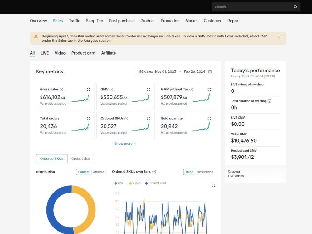
Task: Click the warning triangle icon in banner
Action: 36,36
